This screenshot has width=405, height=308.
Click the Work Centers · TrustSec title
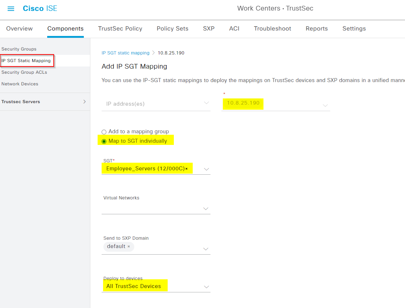coord(275,8)
